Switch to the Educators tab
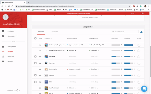 pyautogui.click(x=55, y=32)
